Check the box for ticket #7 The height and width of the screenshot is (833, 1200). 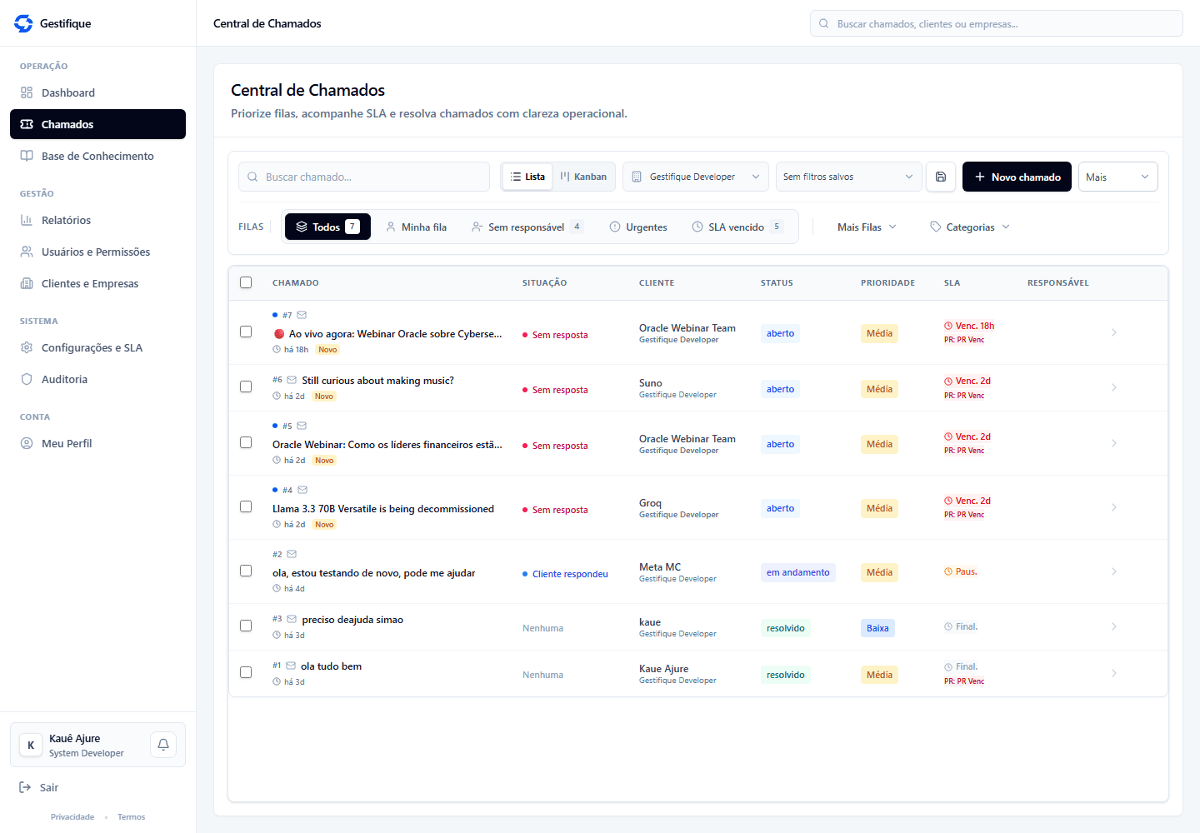pyautogui.click(x=246, y=332)
